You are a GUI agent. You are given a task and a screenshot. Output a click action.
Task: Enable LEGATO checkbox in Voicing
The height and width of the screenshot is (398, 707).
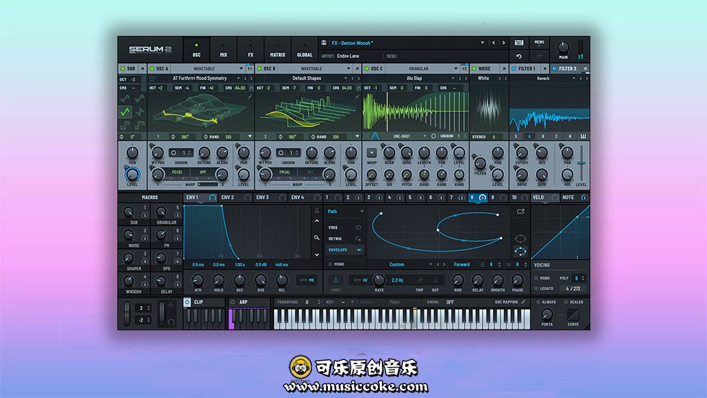[x=536, y=288]
